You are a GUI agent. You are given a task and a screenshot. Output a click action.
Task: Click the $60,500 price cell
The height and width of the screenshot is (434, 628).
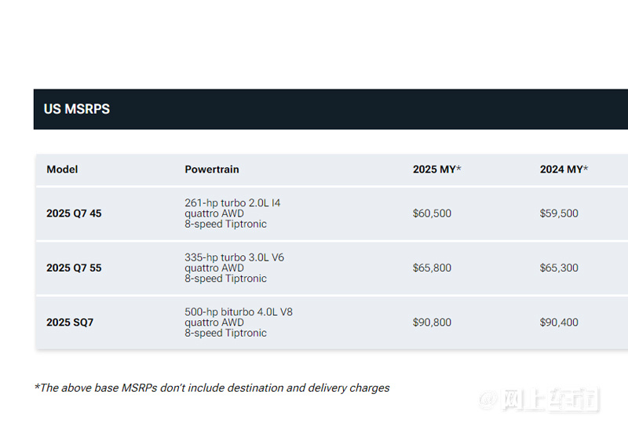(x=433, y=213)
